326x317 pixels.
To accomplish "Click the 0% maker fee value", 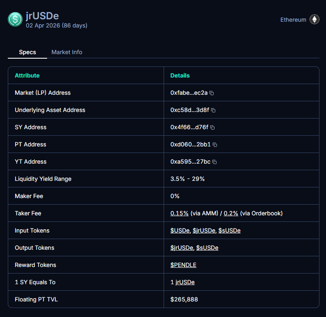I will 175,196.
